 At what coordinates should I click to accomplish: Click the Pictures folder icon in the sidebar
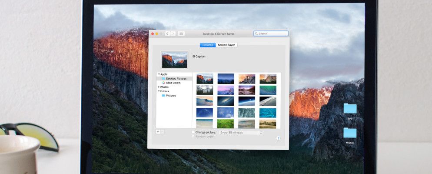pos(164,95)
